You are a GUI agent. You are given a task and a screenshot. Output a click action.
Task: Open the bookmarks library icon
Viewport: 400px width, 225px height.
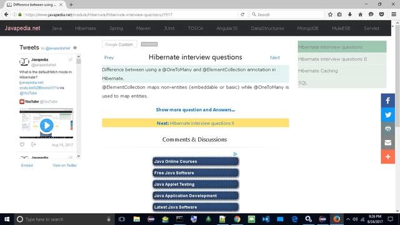(339, 14)
